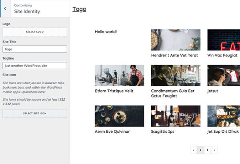The image size is (240, 164).
Task: Click the Aerm Eve Qulvinar food thumbnail
Action: (x=119, y=116)
